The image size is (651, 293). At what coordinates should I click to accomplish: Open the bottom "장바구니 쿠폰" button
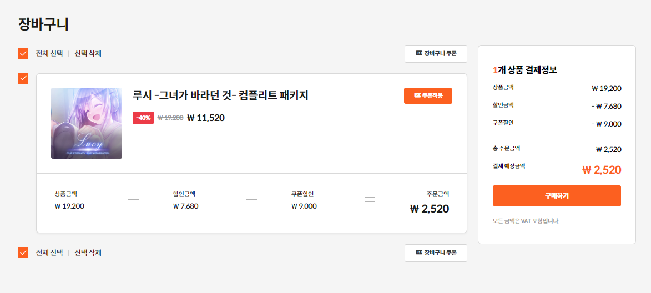click(x=436, y=253)
